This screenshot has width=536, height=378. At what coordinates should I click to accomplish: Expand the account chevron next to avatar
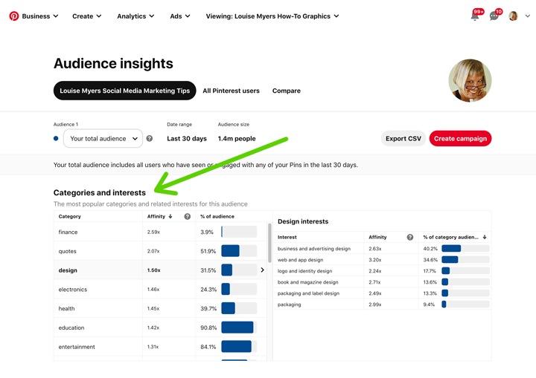(x=528, y=16)
